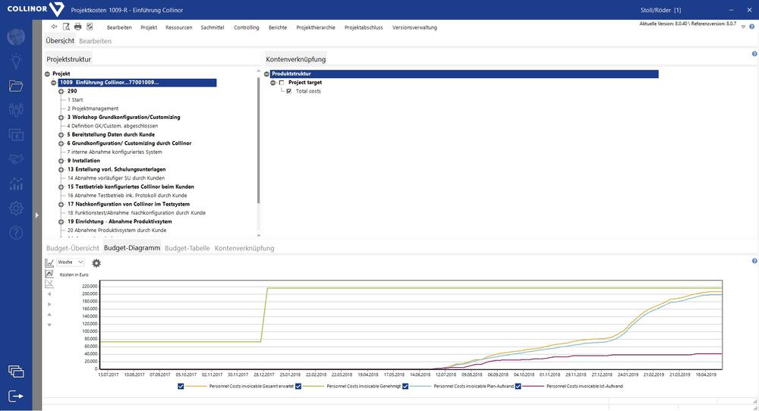Screen dimensions: 759x411
Task: Open the folder icon in left sidebar
Action: pos(16,86)
